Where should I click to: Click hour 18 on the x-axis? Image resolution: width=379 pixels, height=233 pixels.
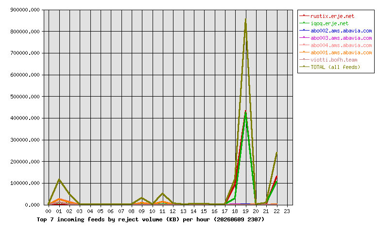pyautogui.click(x=235, y=211)
